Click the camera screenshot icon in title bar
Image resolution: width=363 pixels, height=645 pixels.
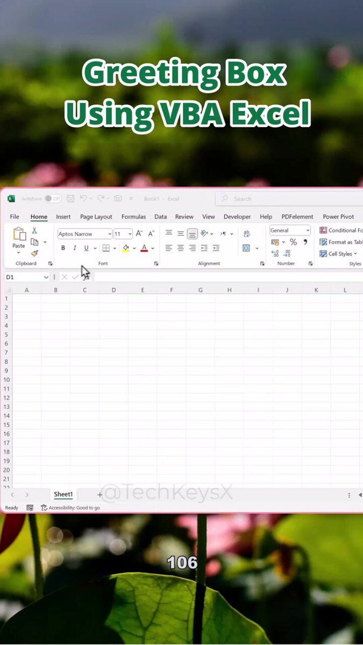tap(118, 198)
